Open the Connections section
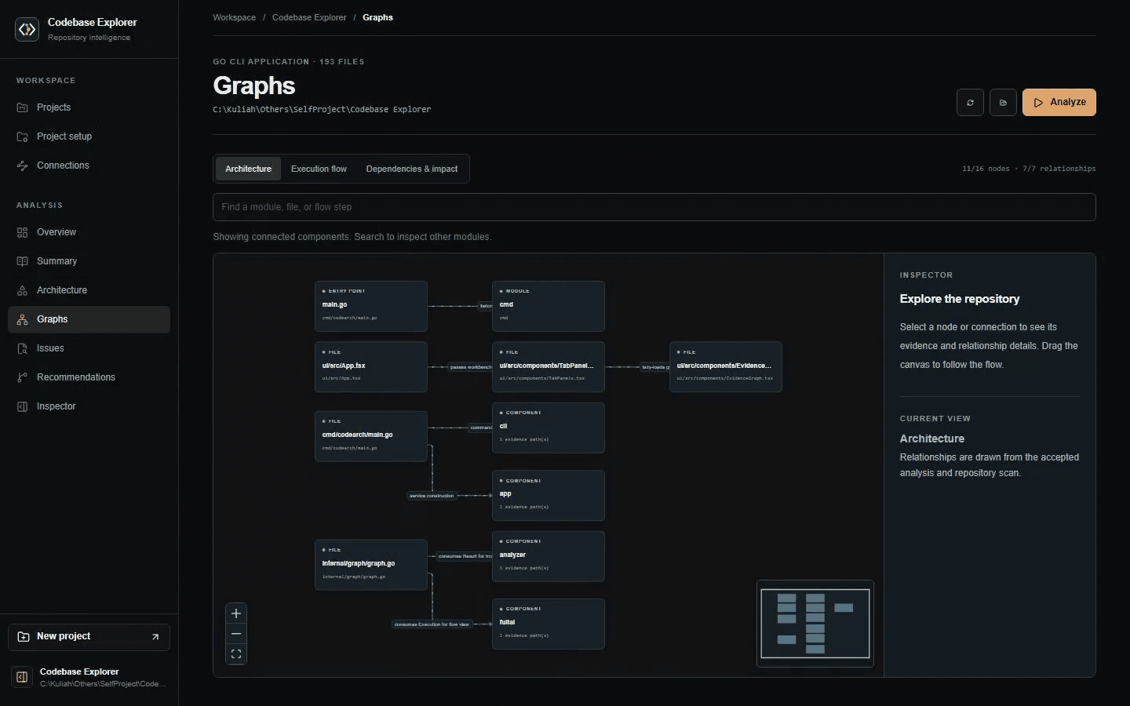The width and height of the screenshot is (1130, 706). pyautogui.click(x=89, y=166)
